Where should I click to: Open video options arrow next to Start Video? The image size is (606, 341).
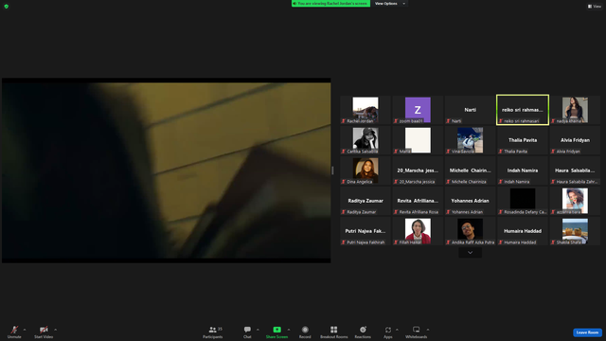[x=55, y=330]
